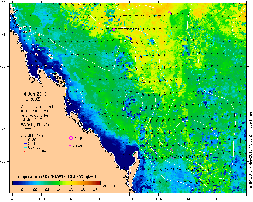The image size is (253, 202).
Task: Click the color bar value "27"
Action: [95, 189]
